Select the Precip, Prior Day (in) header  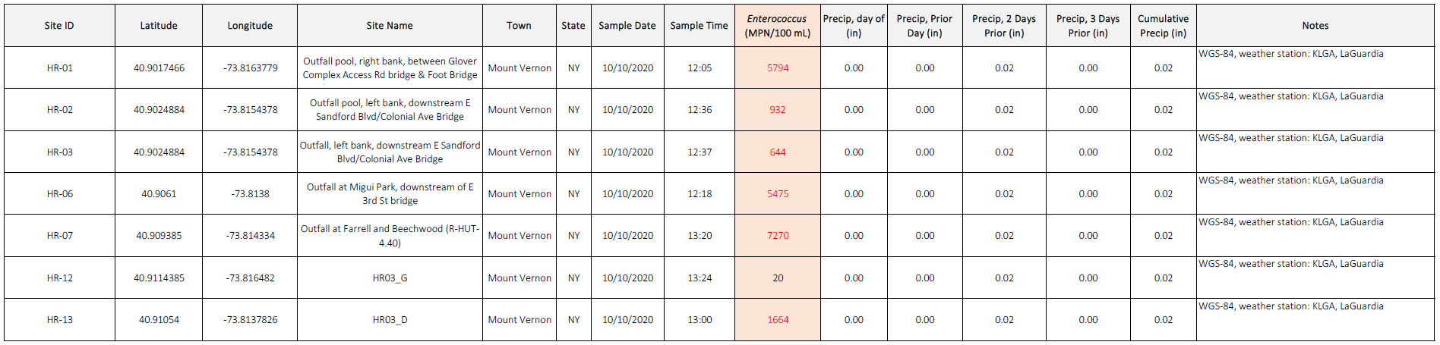click(924, 26)
